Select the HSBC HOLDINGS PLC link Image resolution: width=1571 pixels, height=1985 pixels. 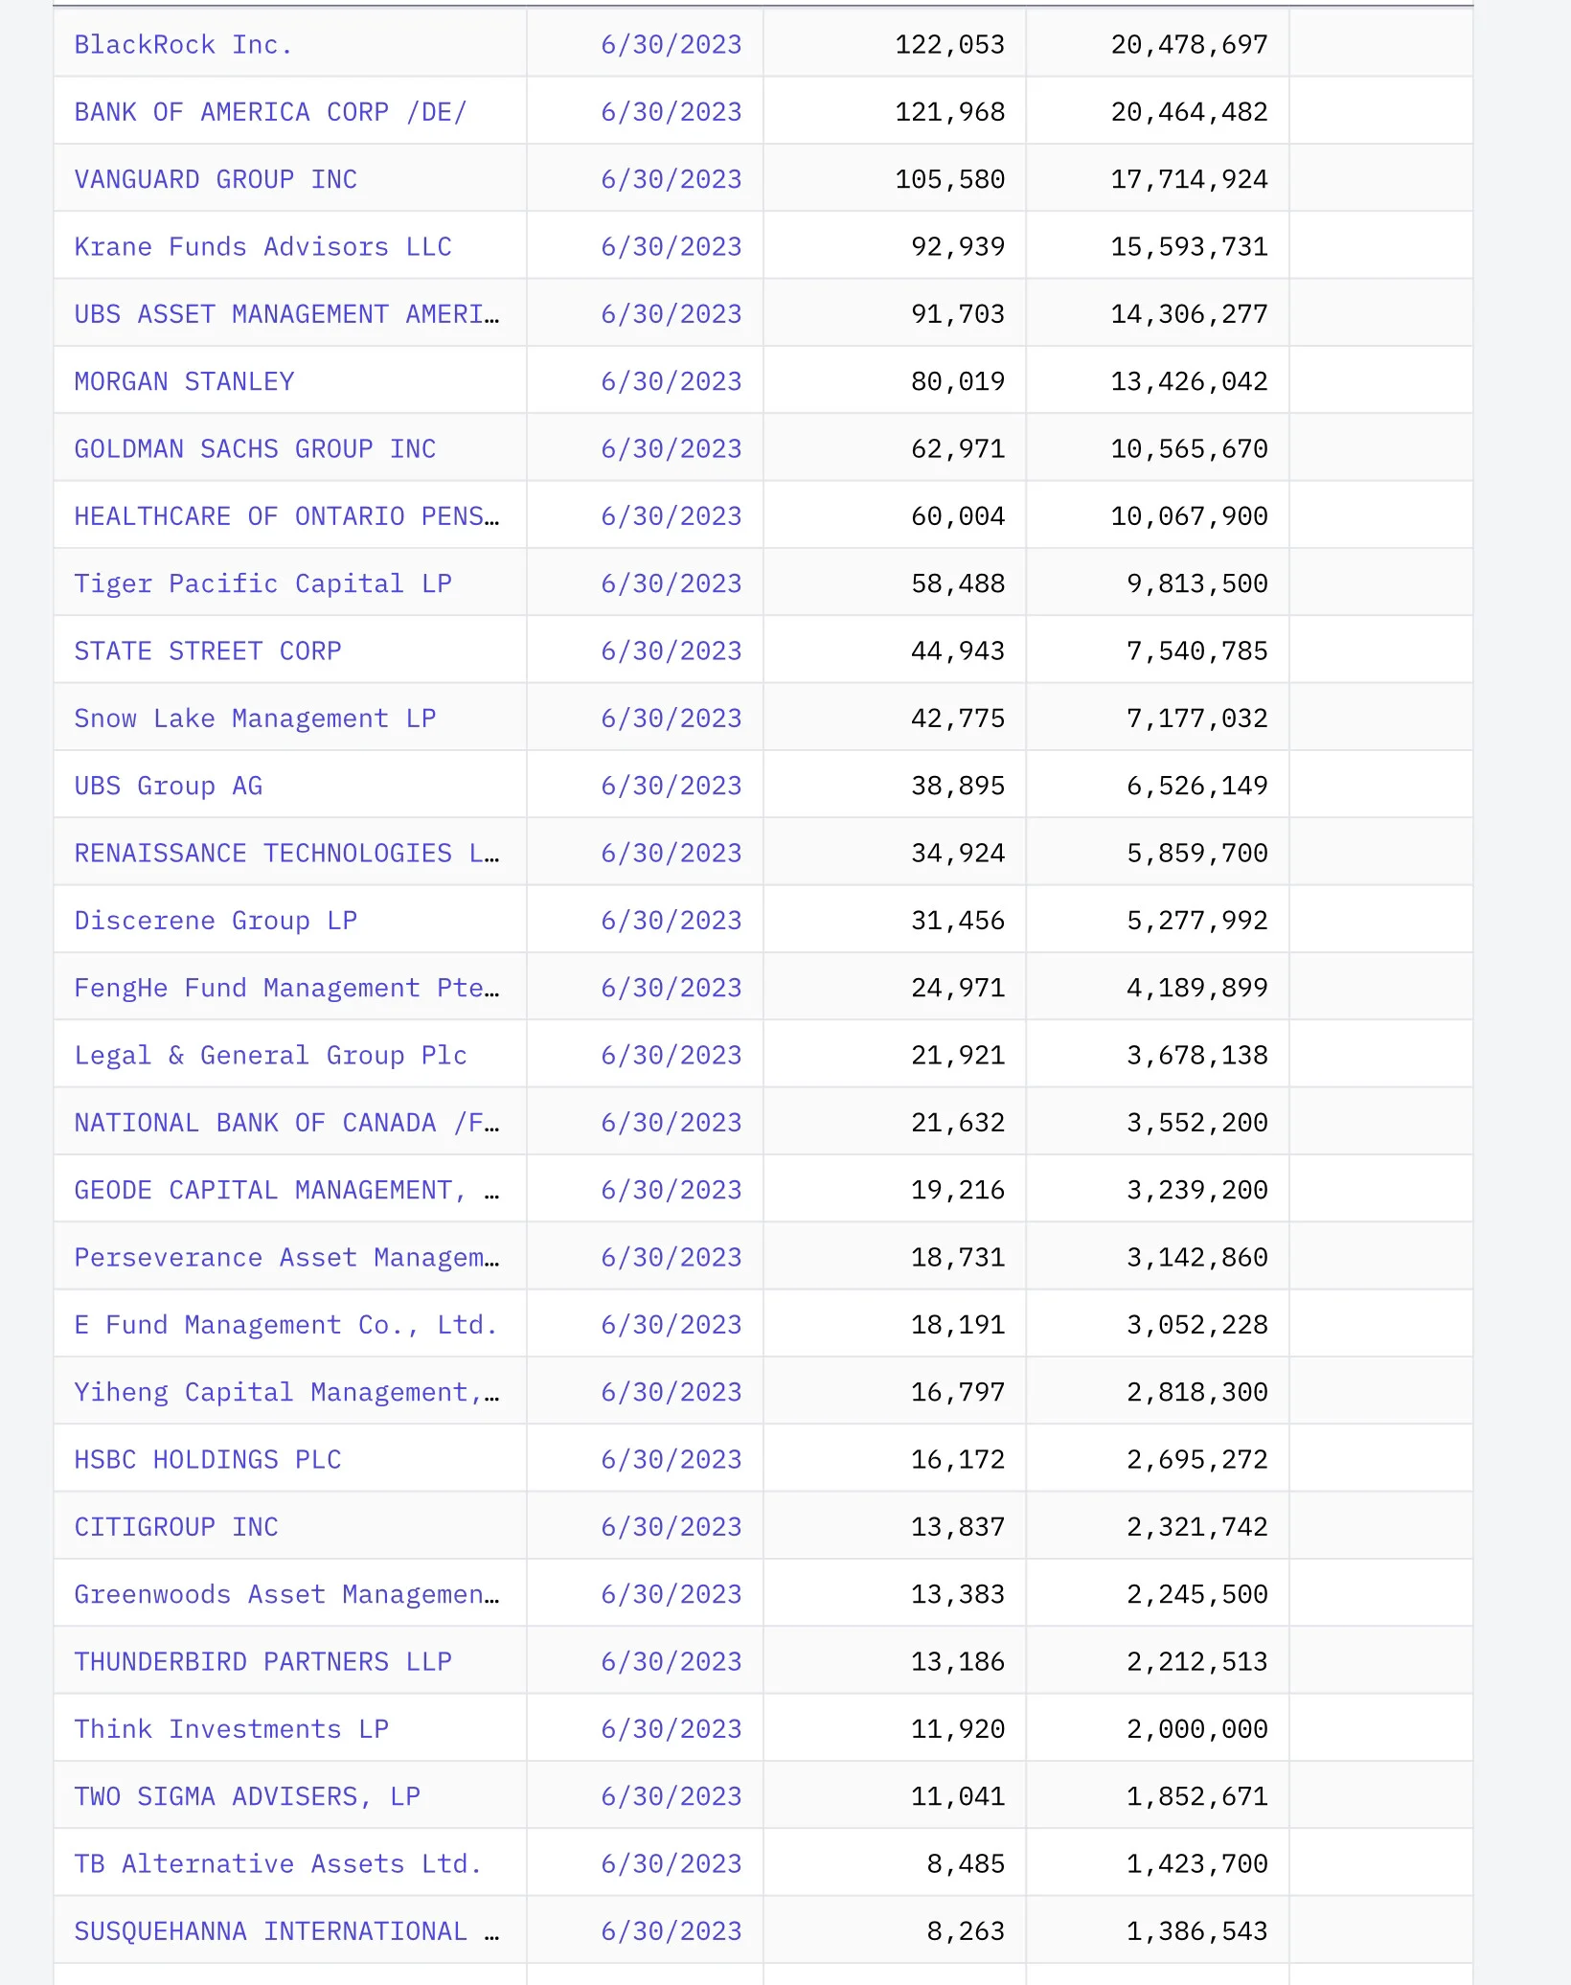click(208, 1460)
